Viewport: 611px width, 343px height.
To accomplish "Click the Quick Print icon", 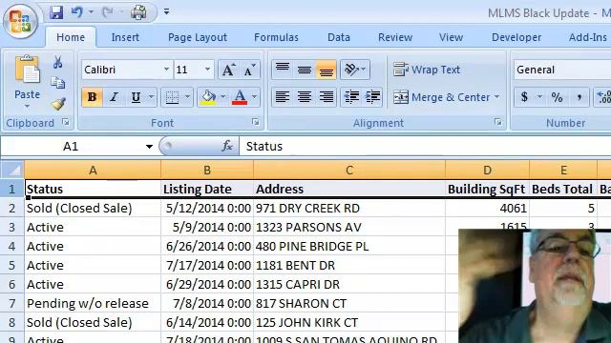I will click(138, 12).
